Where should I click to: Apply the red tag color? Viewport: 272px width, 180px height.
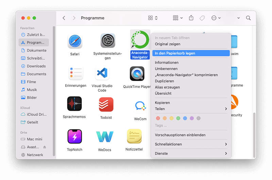pos(158,118)
